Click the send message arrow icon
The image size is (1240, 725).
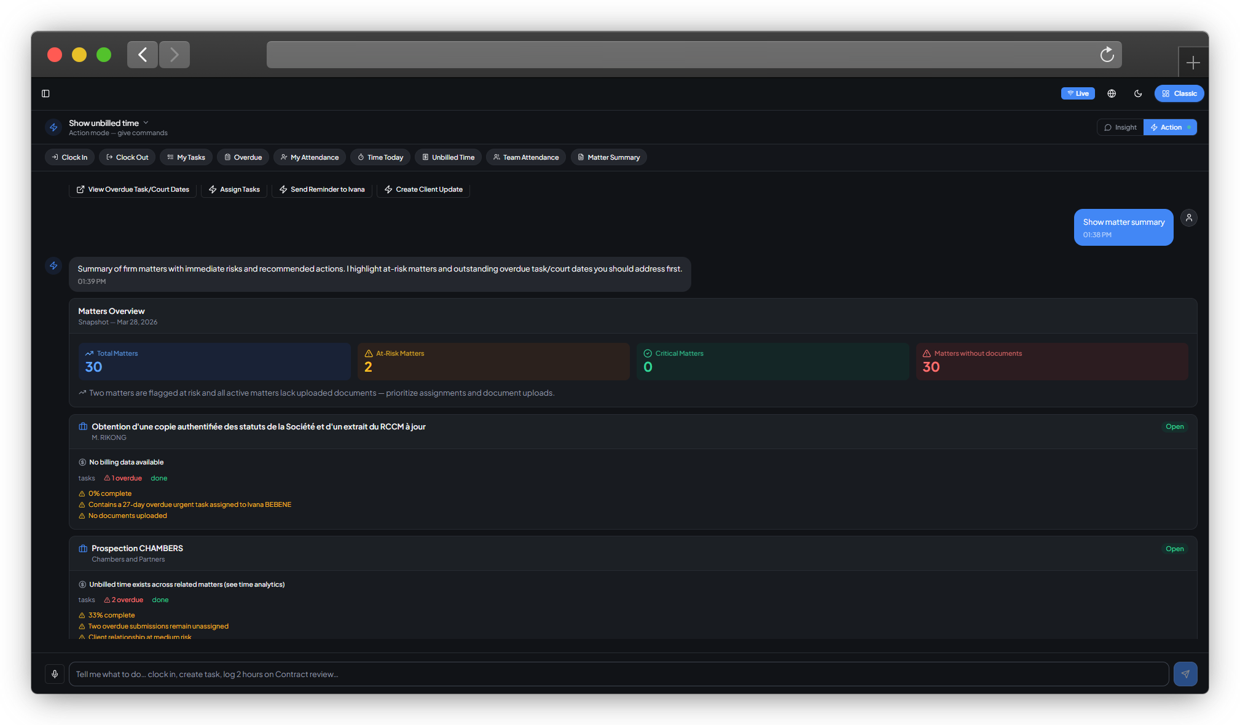1185,674
